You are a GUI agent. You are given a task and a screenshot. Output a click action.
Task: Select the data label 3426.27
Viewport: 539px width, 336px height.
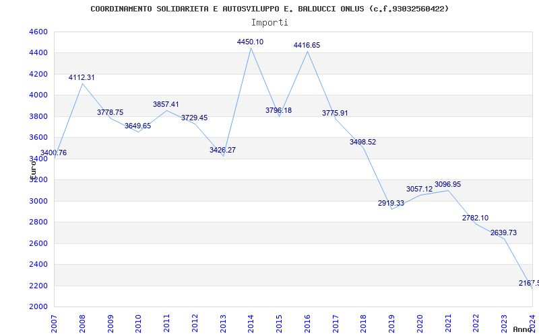coord(223,150)
